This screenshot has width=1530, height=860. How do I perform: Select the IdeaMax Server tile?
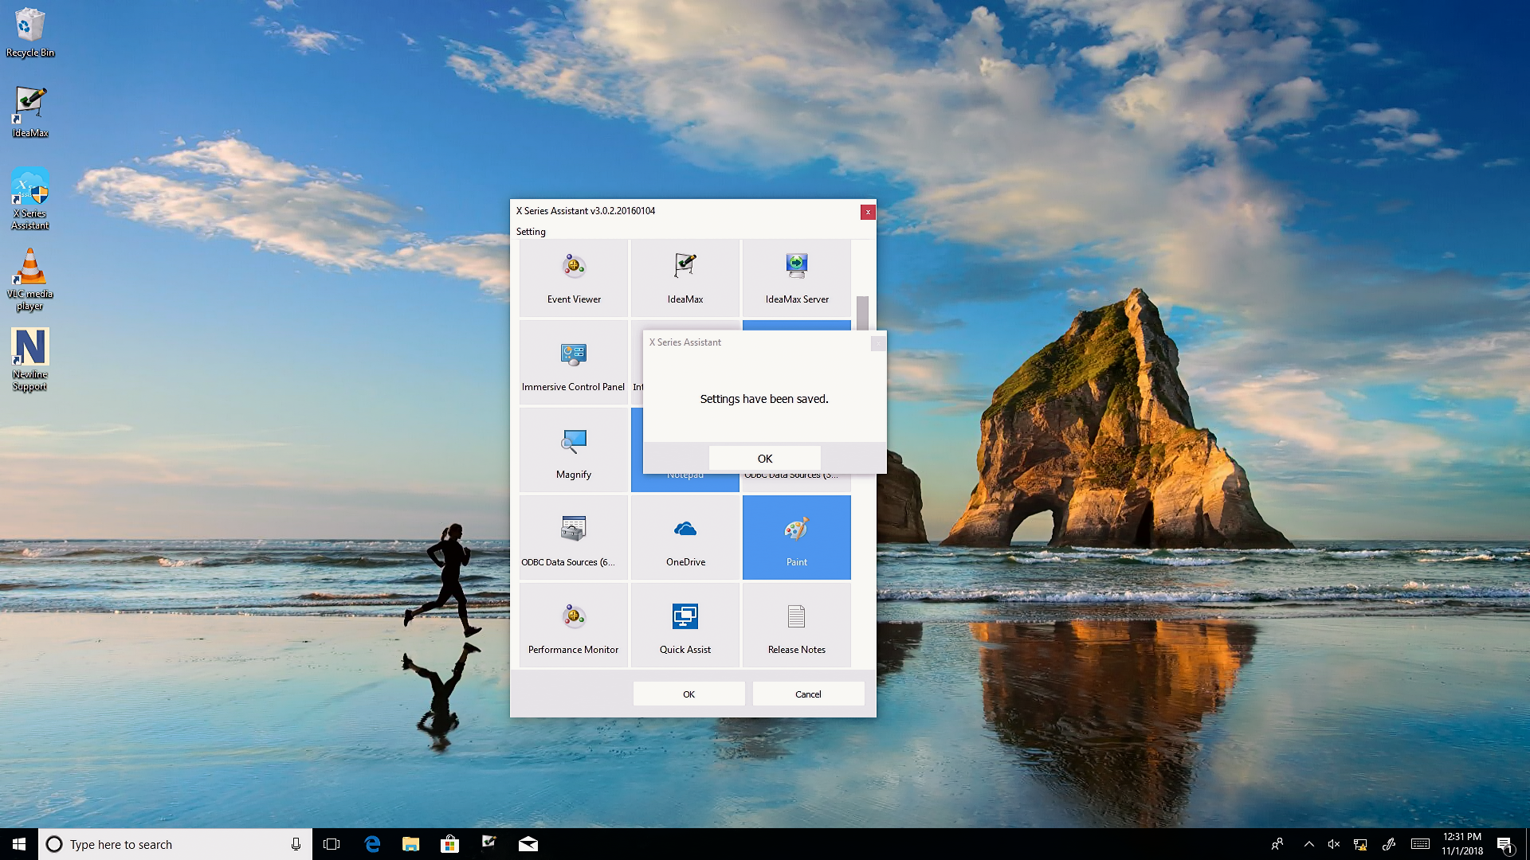click(x=796, y=278)
